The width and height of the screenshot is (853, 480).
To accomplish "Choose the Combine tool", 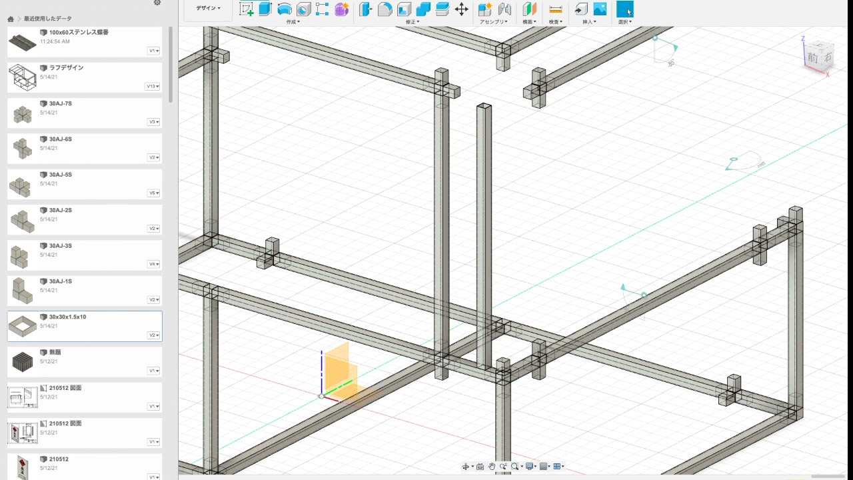I will 423,9.
